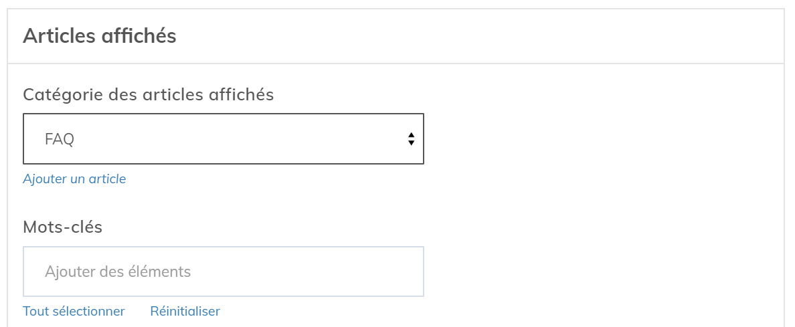Reset keyword selection with 'Réinitialiser'
795x327 pixels.
185,312
